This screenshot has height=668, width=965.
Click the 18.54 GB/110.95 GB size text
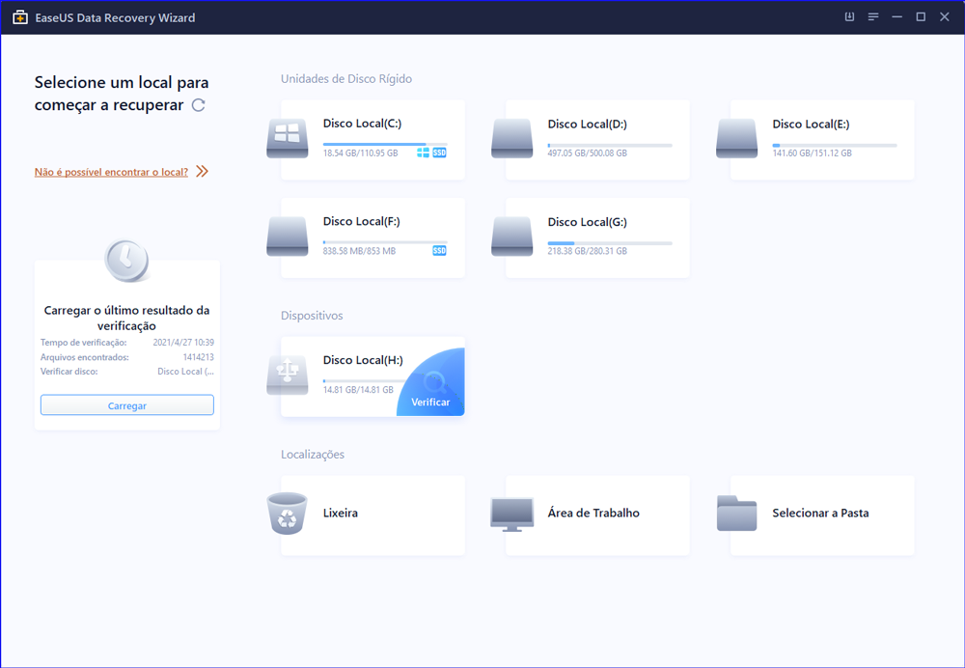click(360, 153)
